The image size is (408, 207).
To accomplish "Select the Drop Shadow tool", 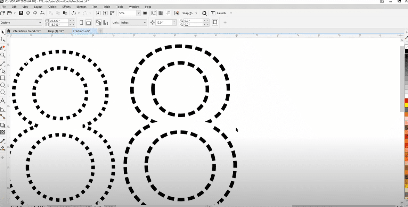I will coord(2,125).
